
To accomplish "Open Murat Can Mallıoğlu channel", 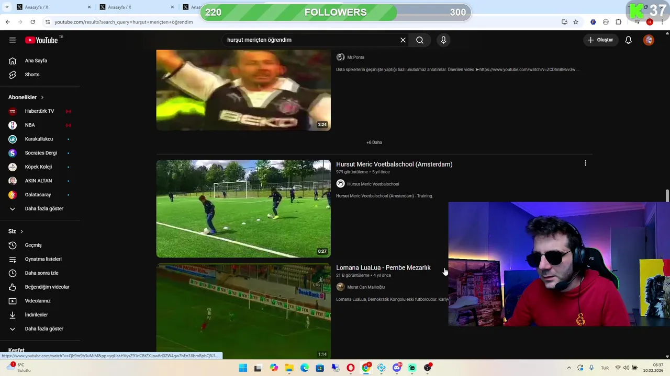I will 366,287.
